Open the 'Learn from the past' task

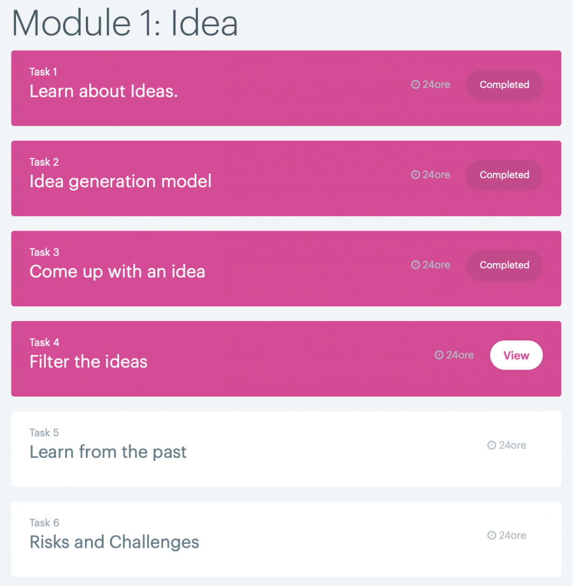[x=108, y=452]
